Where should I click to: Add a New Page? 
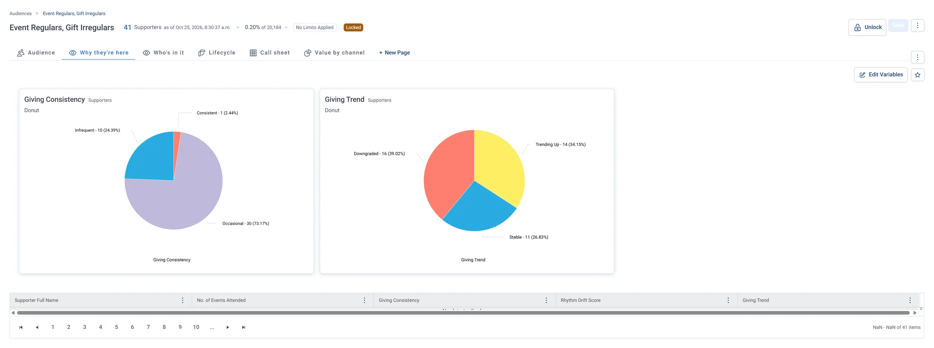pyautogui.click(x=394, y=53)
